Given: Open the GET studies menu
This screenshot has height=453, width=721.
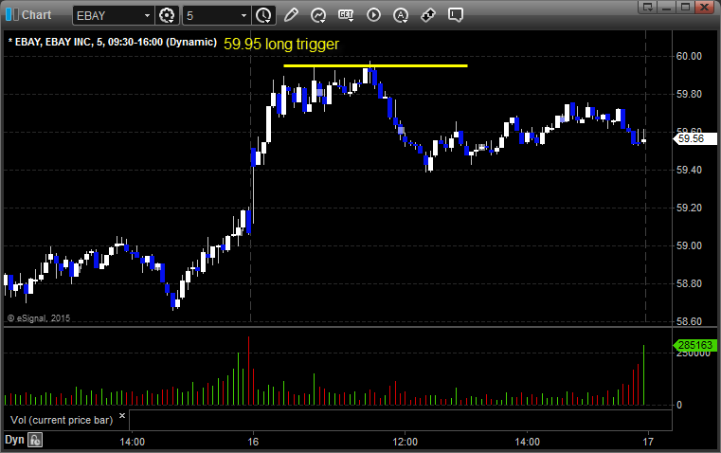Looking at the screenshot, I should (346, 15).
